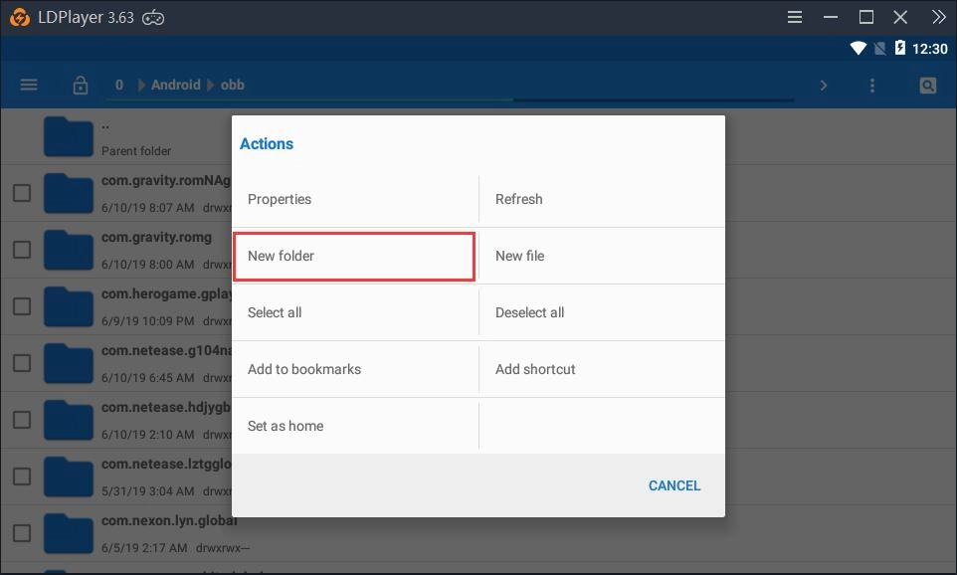Choose Select all in the Actions dialog
The height and width of the screenshot is (575, 957).
[x=276, y=311]
